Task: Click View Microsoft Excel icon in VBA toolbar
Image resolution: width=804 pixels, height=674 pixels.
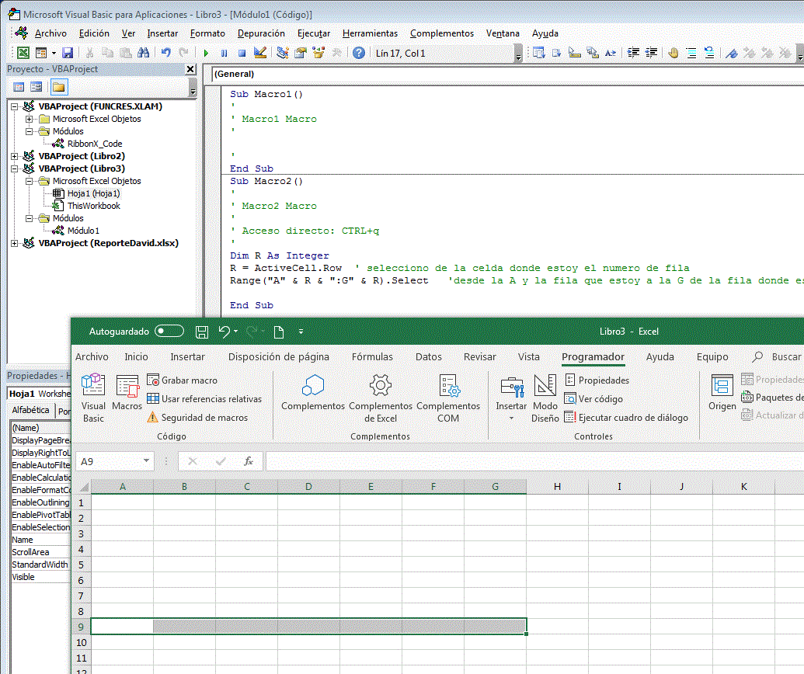Action: tap(23, 53)
